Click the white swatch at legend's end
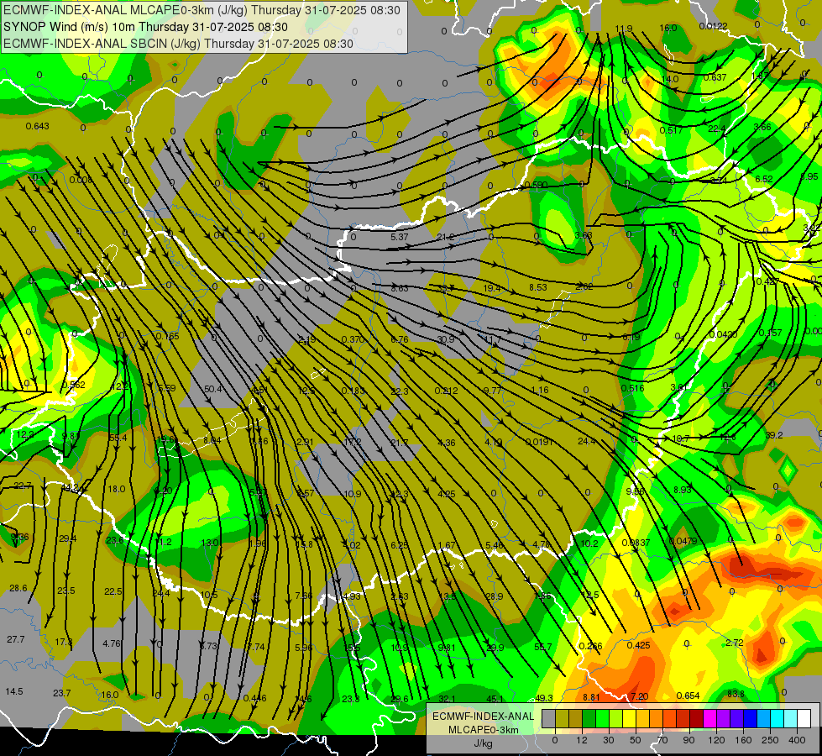Image resolution: width=822 pixels, height=756 pixels. (x=804, y=719)
